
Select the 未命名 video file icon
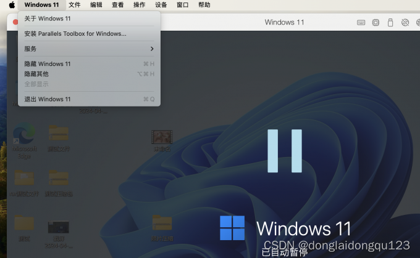(x=162, y=141)
